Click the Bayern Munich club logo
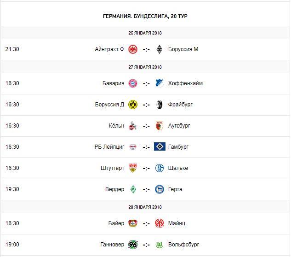Screen dimensions: 291x257 (x=133, y=83)
